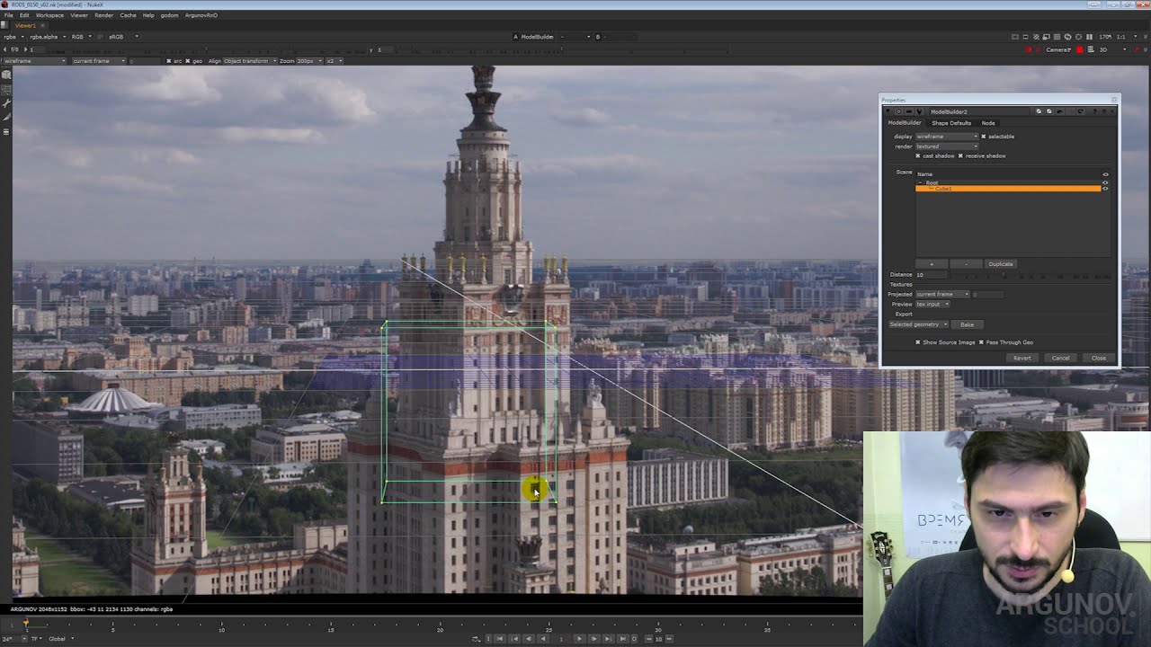Screen dimensions: 1151x647
Task: Click help question icon in ModelBuilder2 panel
Action: [x=1094, y=111]
